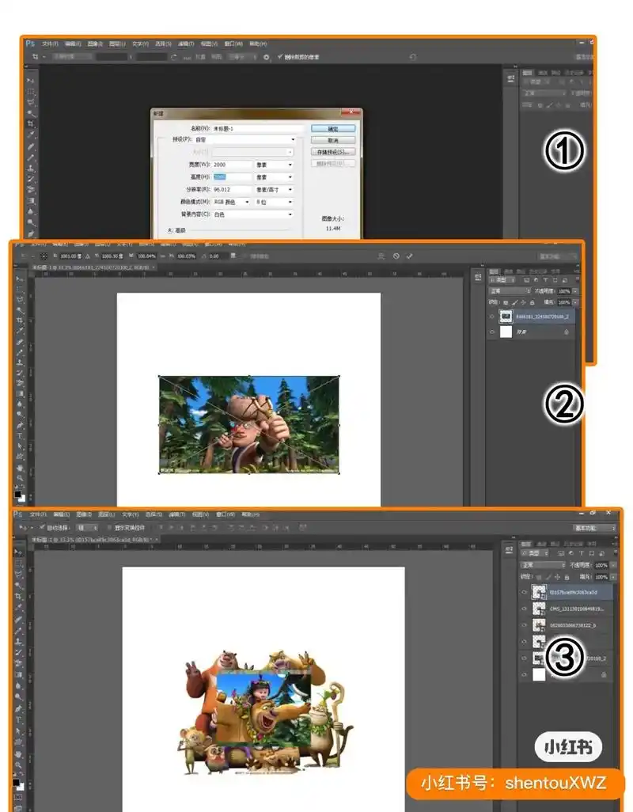Hide the 背景 layer in the middle screenshot
Screen dimensions: 633x812
[492, 333]
